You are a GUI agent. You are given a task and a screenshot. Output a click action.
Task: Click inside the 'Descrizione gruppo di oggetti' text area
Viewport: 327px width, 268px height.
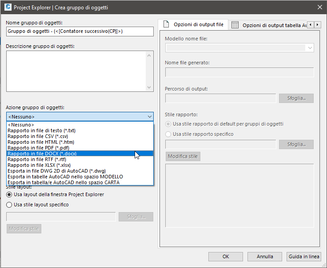coord(80,71)
